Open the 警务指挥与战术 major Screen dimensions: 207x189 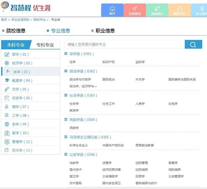click(146, 183)
